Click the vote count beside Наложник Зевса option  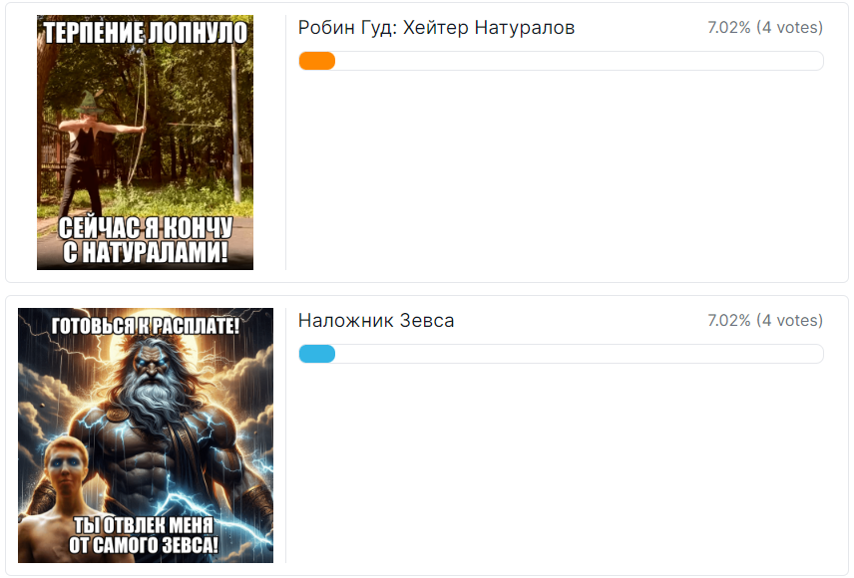coord(765,320)
